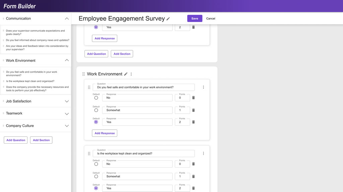Collapse the Communication section in the sidebar

(x=67, y=18)
